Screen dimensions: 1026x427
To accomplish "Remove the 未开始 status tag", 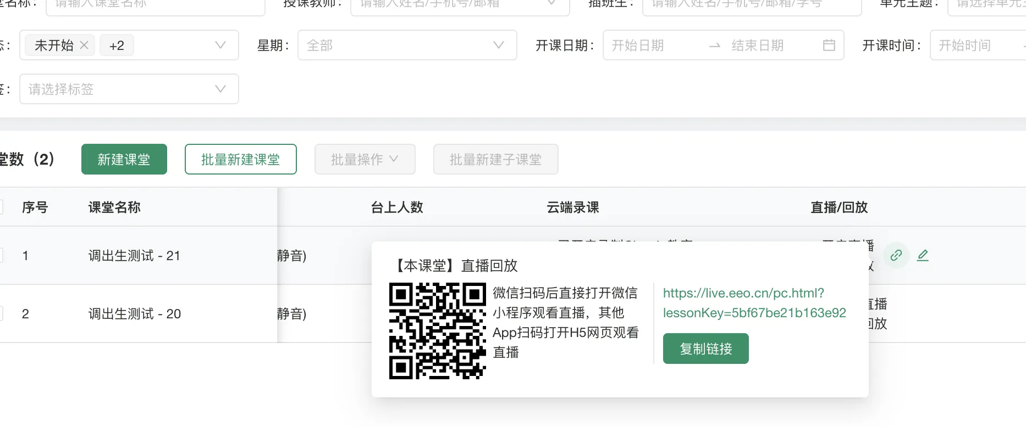I will pyautogui.click(x=84, y=45).
